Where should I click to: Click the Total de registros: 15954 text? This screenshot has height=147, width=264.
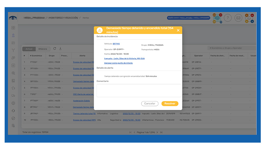coord(35,132)
